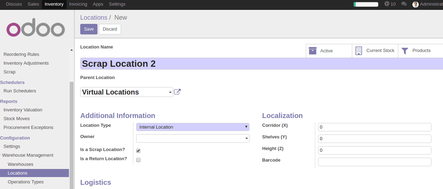Open the Apps menu
Screen dimensions: 443x189
[98, 4]
